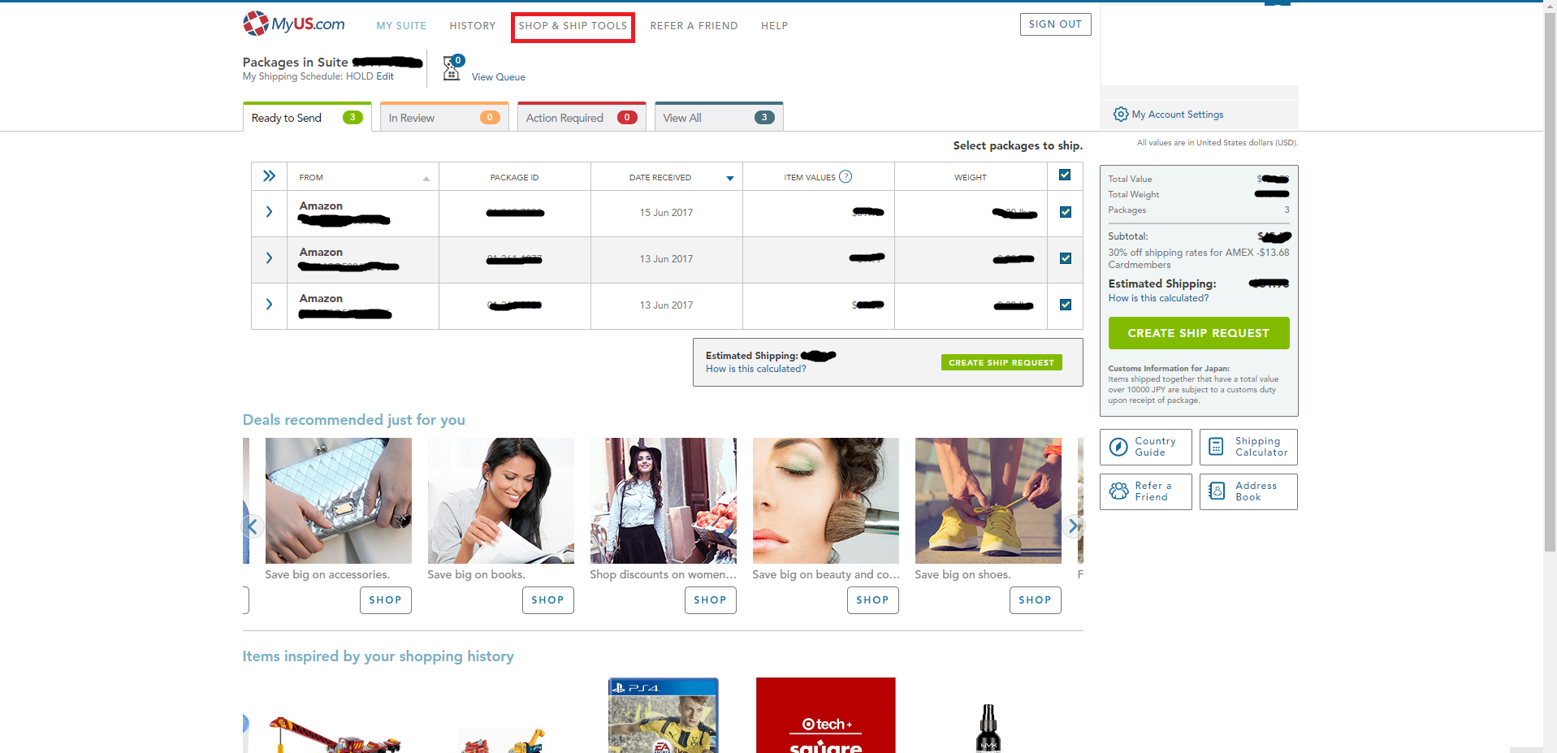The height and width of the screenshot is (753, 1557).
Task: Open the yellow sneakers shoes thumbnail
Action: coord(988,500)
